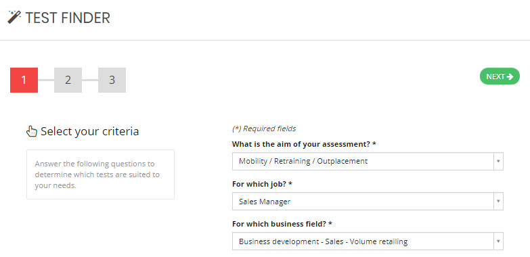Click the hand pointer icon beside Select your criteria
530x257 pixels.
(x=31, y=131)
